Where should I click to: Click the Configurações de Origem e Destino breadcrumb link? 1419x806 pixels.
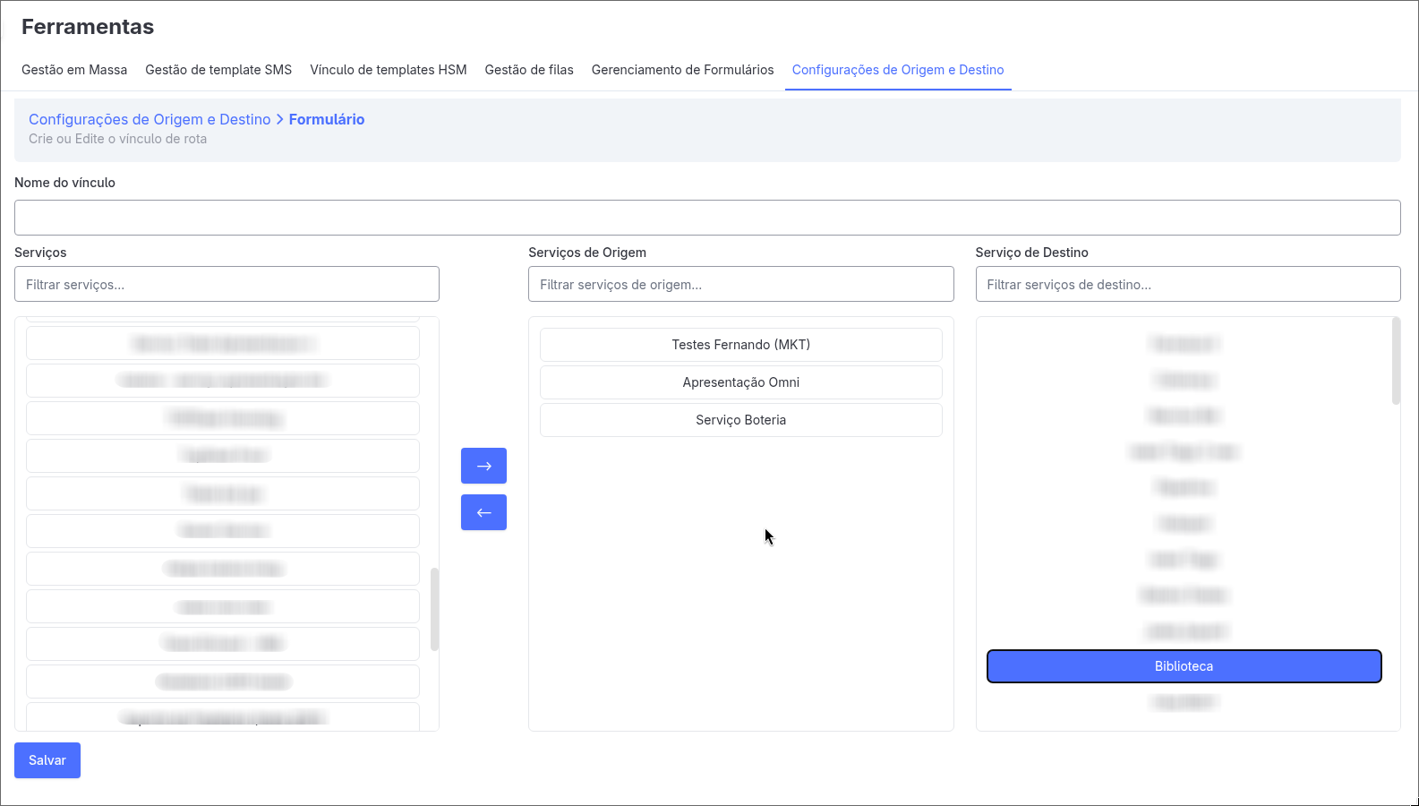click(x=150, y=119)
